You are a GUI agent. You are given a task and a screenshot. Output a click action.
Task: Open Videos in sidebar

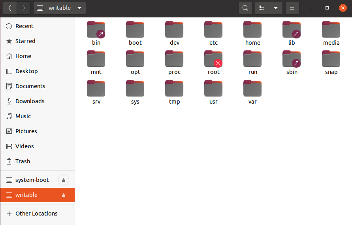[38, 146]
